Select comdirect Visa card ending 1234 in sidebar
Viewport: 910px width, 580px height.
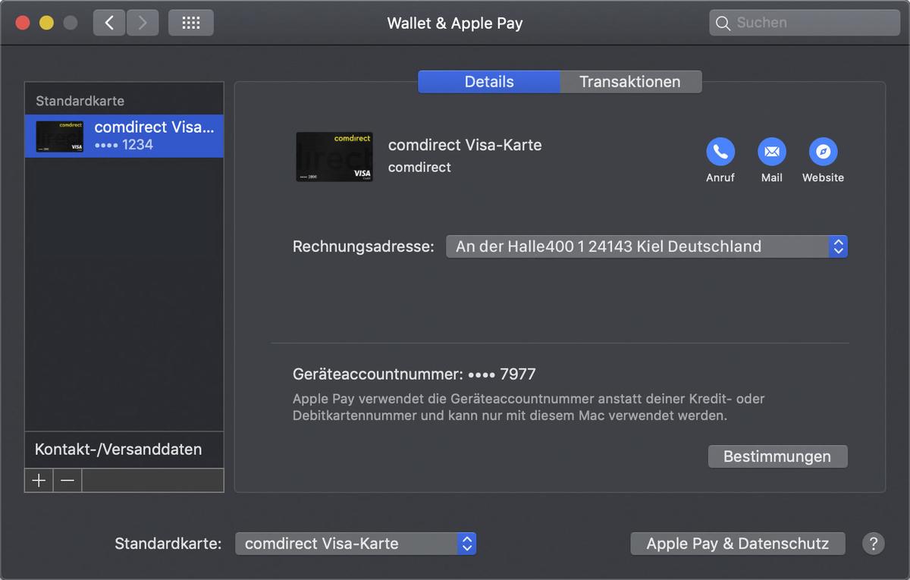pos(124,136)
